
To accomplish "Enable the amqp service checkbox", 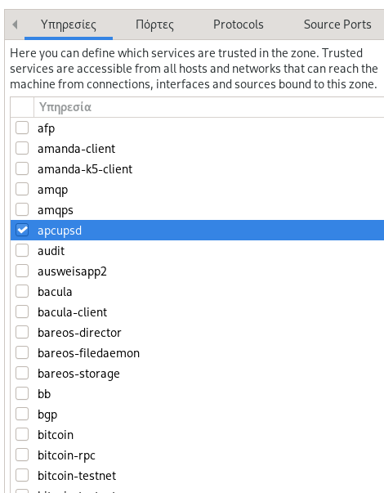I will (22, 190).
